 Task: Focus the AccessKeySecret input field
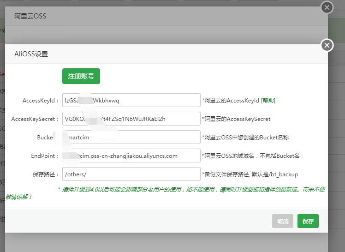click(131, 119)
